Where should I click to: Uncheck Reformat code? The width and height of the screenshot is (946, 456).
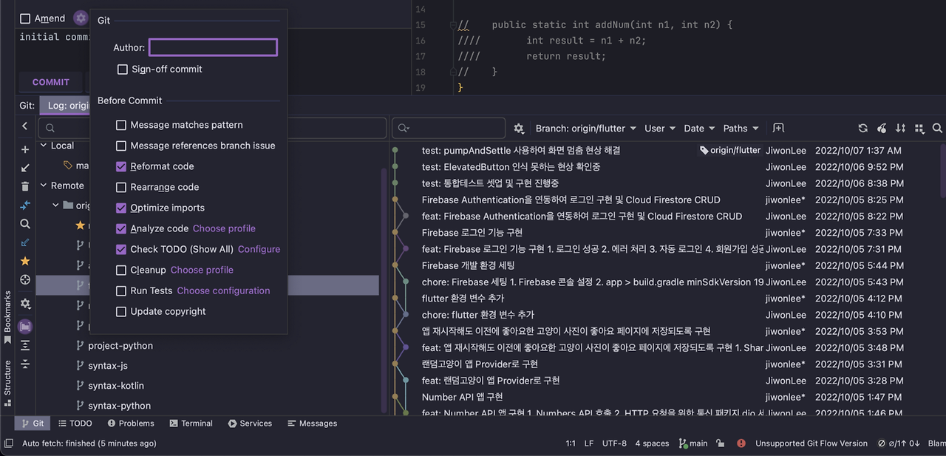pos(121,166)
